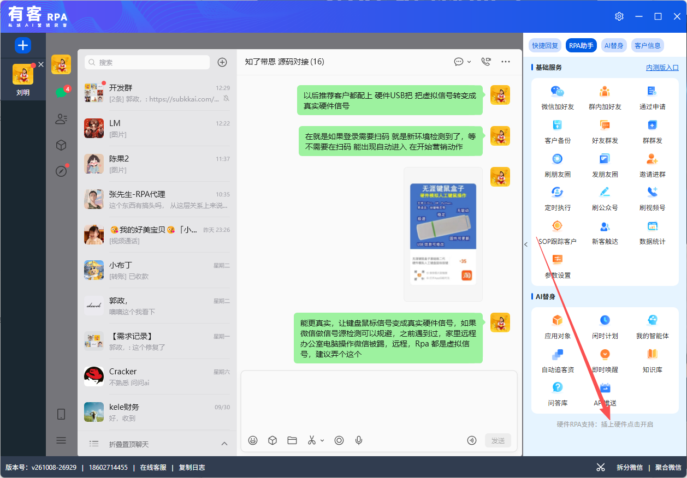Image resolution: width=687 pixels, height=478 pixels.
Task: Open SOP跟踪客户 tool
Action: point(558,232)
